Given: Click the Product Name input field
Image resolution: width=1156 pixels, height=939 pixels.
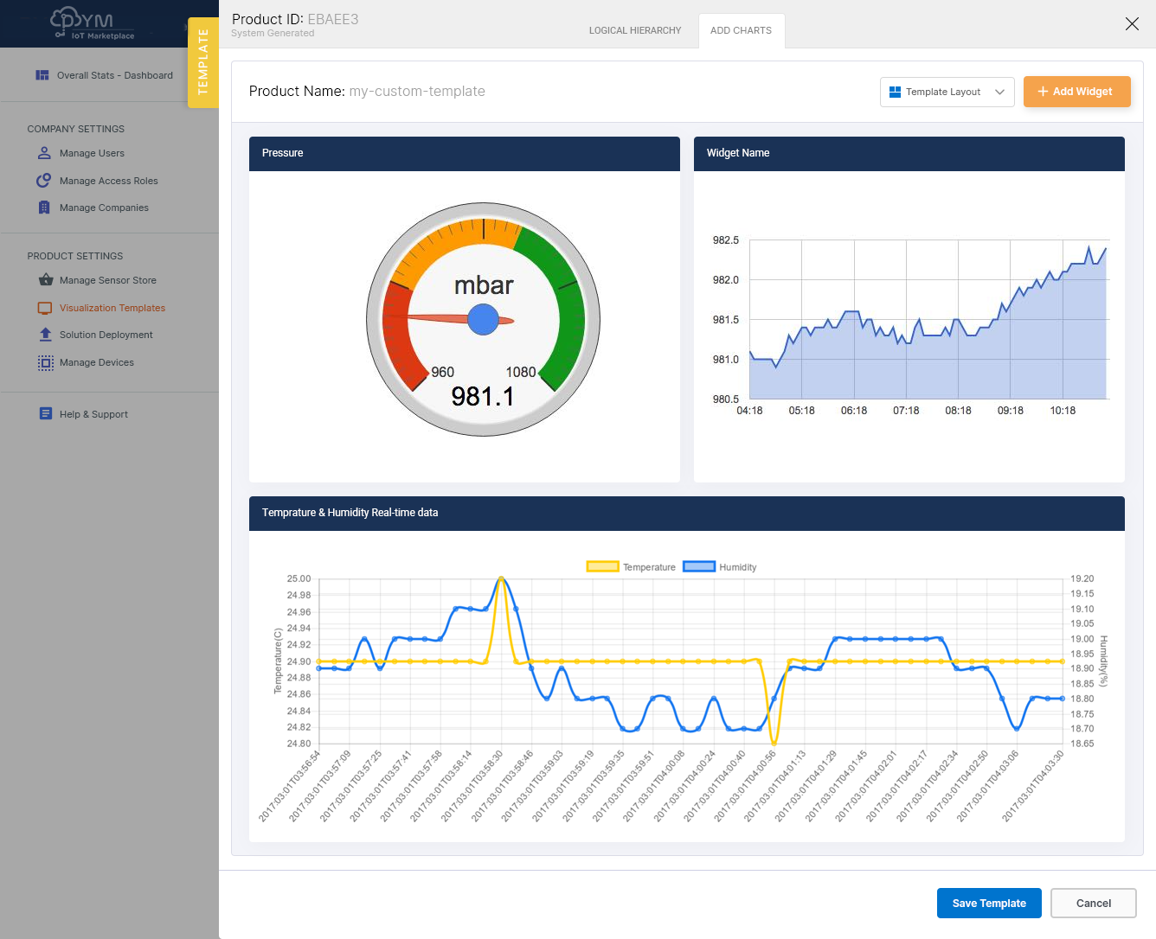Looking at the screenshot, I should click(415, 91).
